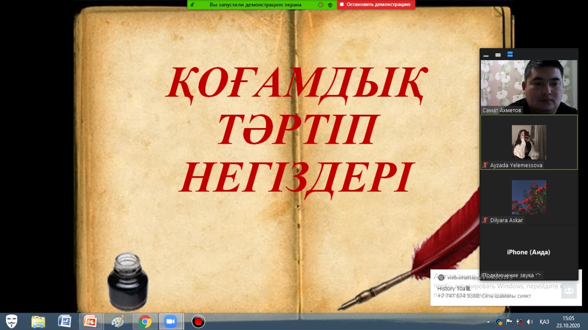Open the Start menu mask icon
The height and width of the screenshot is (330, 588).
[11, 321]
